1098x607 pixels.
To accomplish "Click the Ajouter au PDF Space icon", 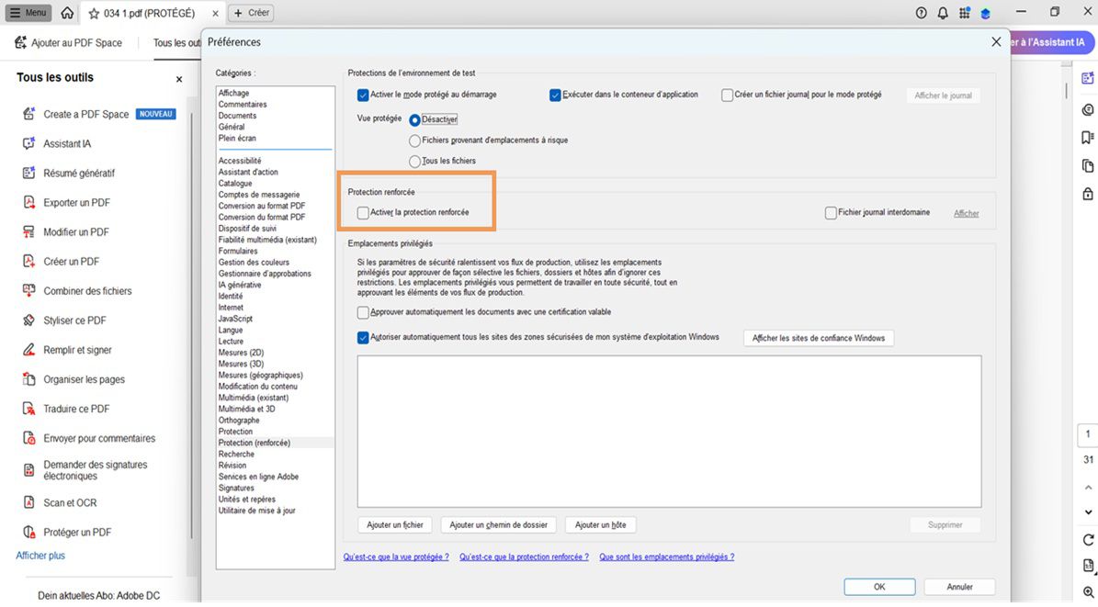I will (20, 43).
